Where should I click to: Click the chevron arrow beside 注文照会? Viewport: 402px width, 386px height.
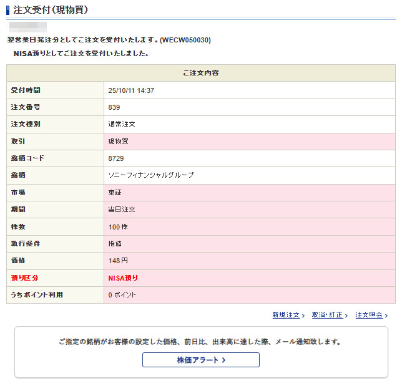(x=386, y=316)
